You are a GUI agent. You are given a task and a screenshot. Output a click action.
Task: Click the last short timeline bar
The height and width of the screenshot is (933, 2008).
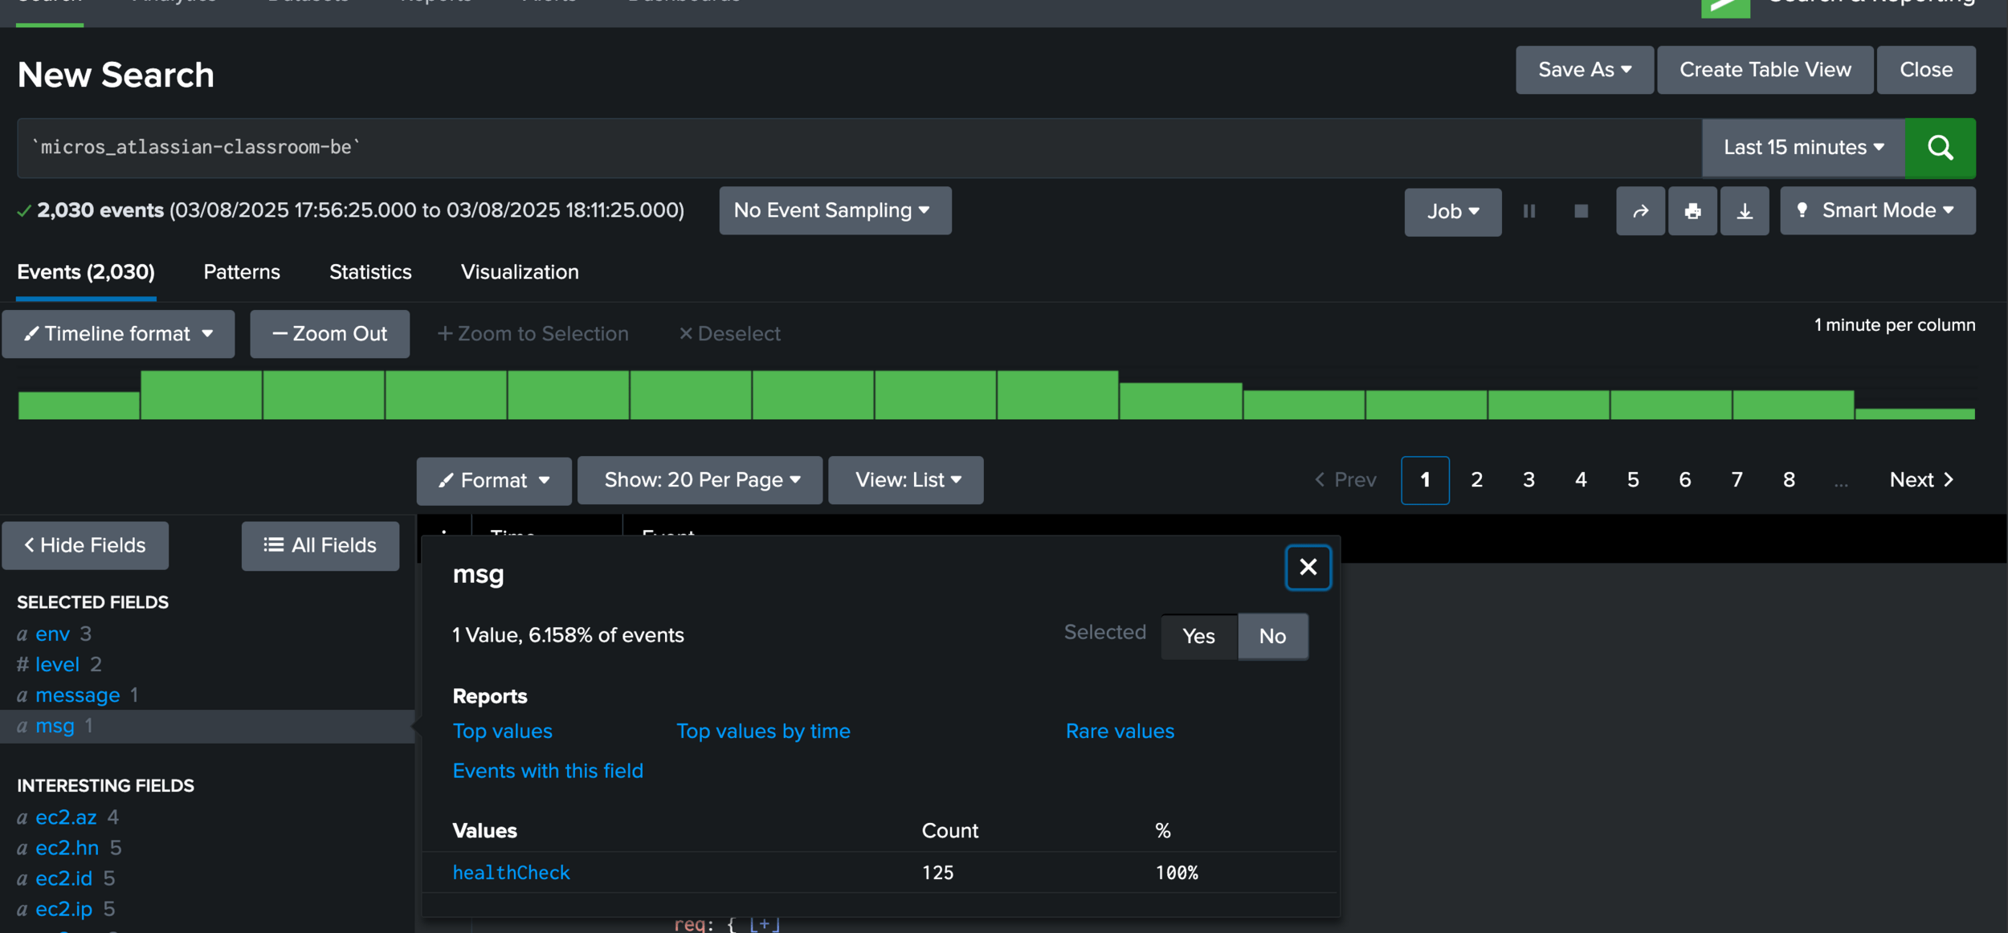pos(1915,414)
